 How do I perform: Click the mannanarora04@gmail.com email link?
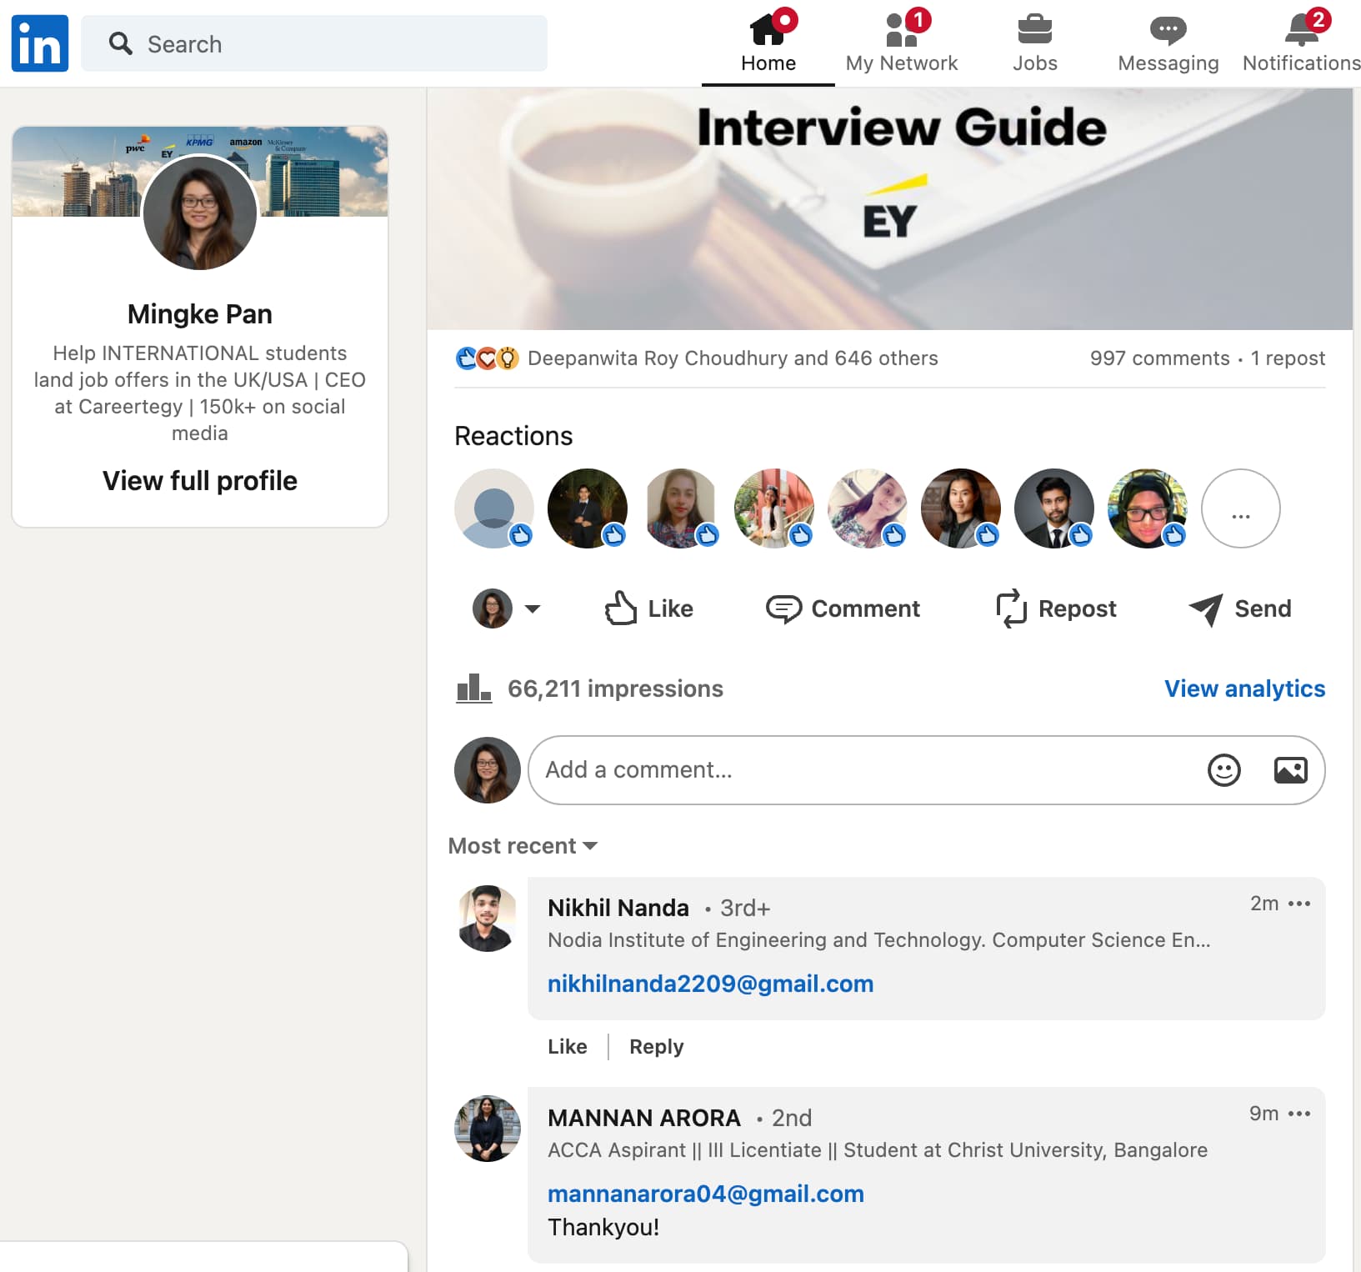[706, 1194]
